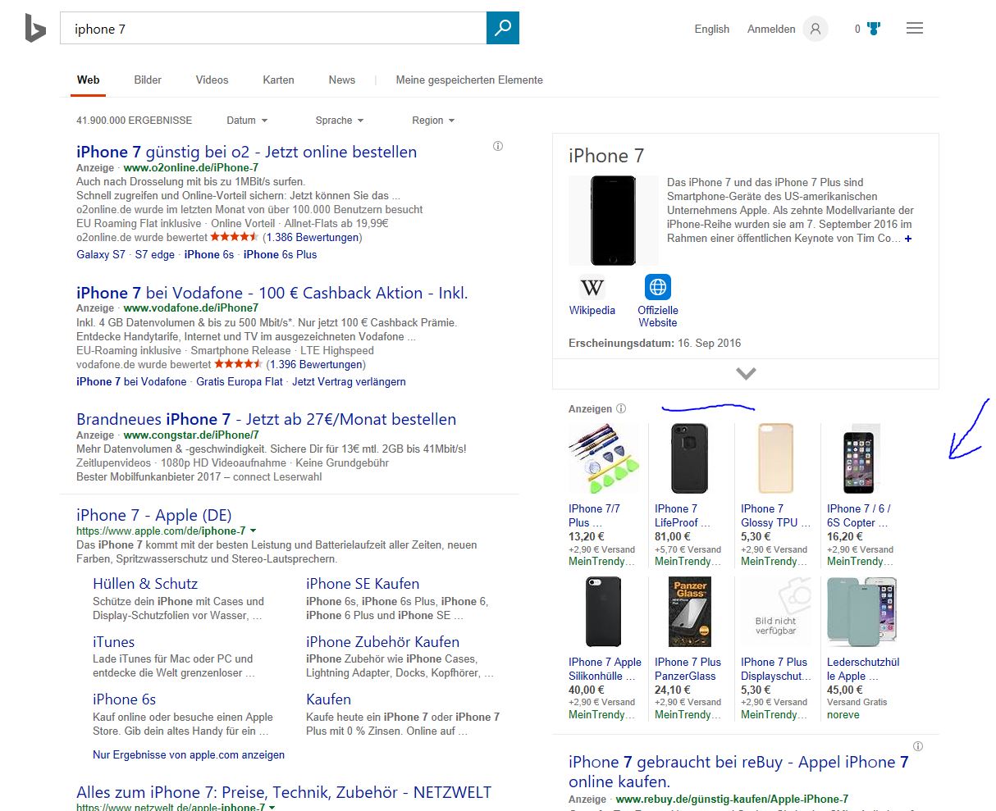Click the magnifier search button
This screenshot has width=996, height=811.
click(503, 28)
